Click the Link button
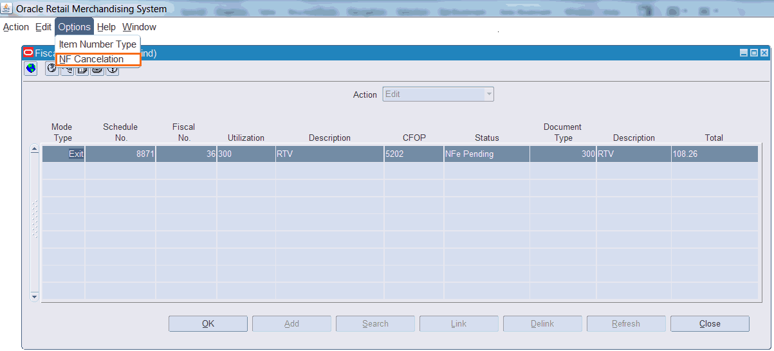This screenshot has width=774, height=351. (x=459, y=324)
